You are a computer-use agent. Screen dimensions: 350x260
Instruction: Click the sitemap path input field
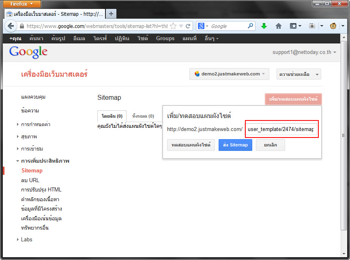pyautogui.click(x=281, y=129)
